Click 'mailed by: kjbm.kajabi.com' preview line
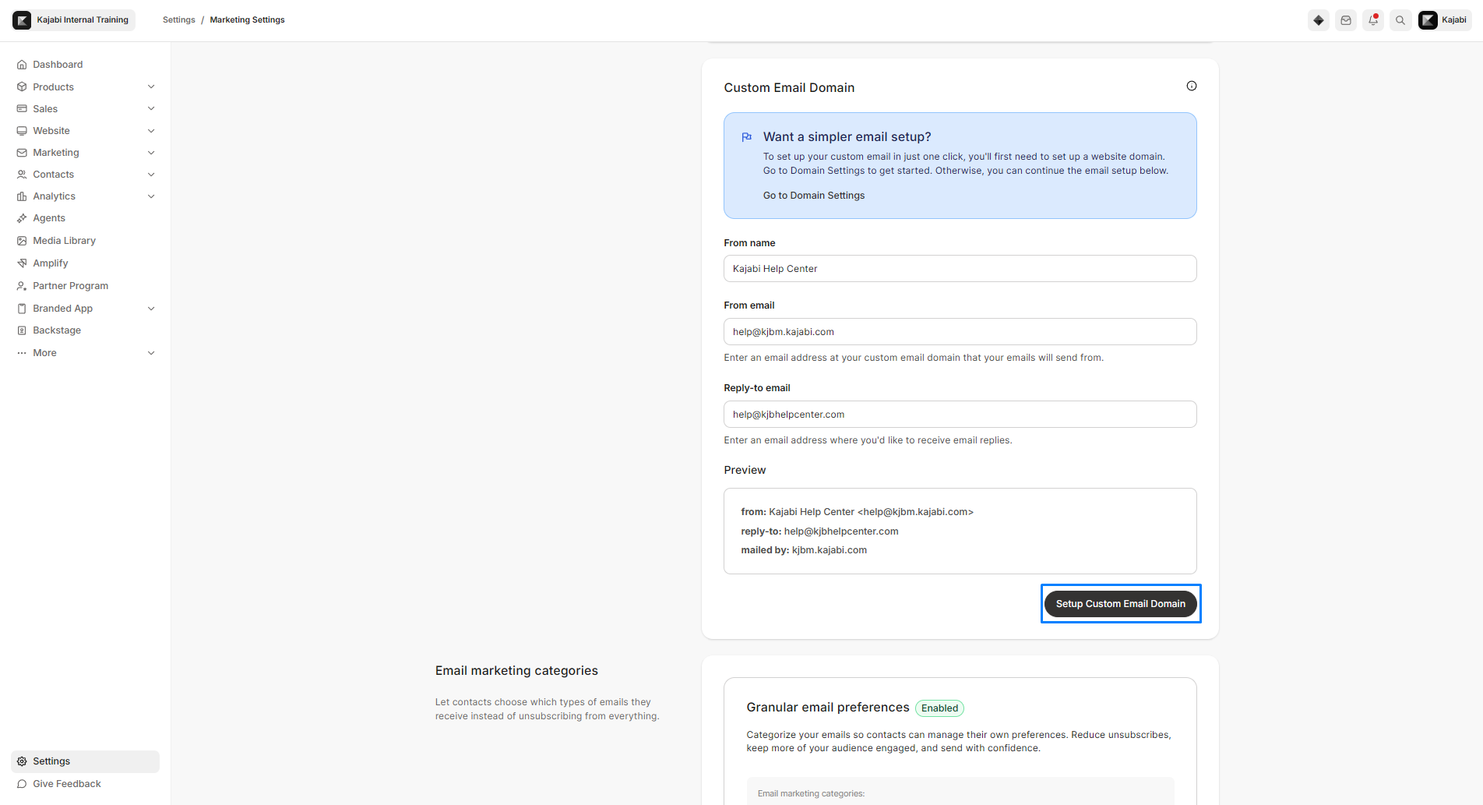This screenshot has height=805, width=1483. (804, 550)
